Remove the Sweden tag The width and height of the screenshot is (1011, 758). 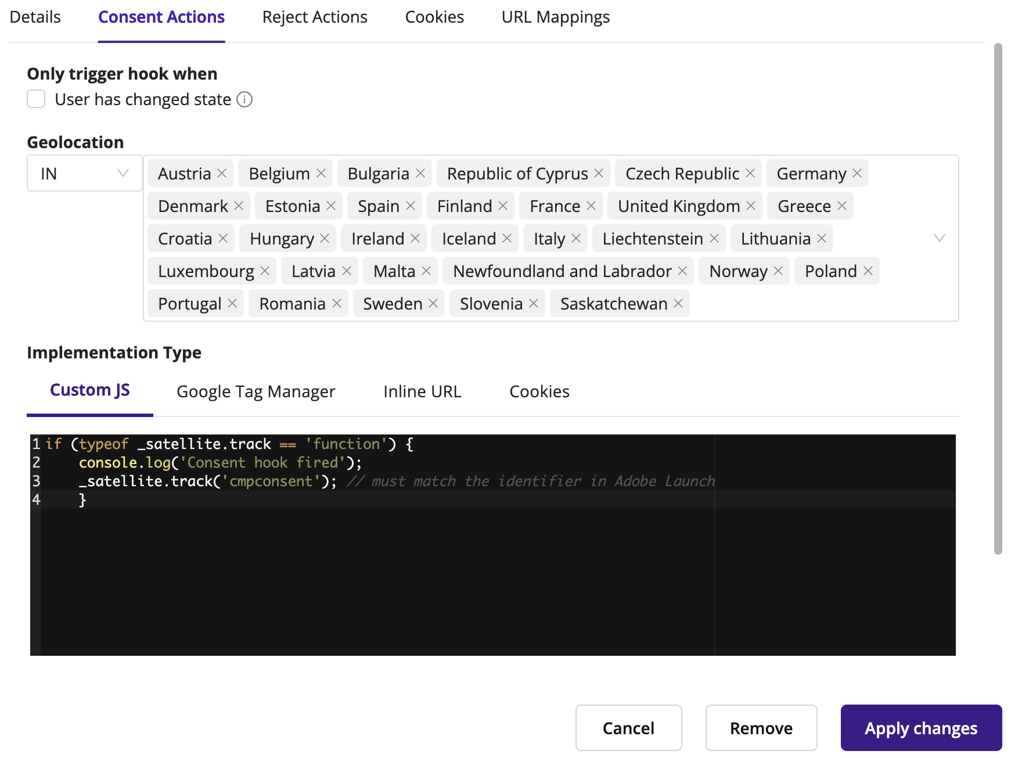433,303
